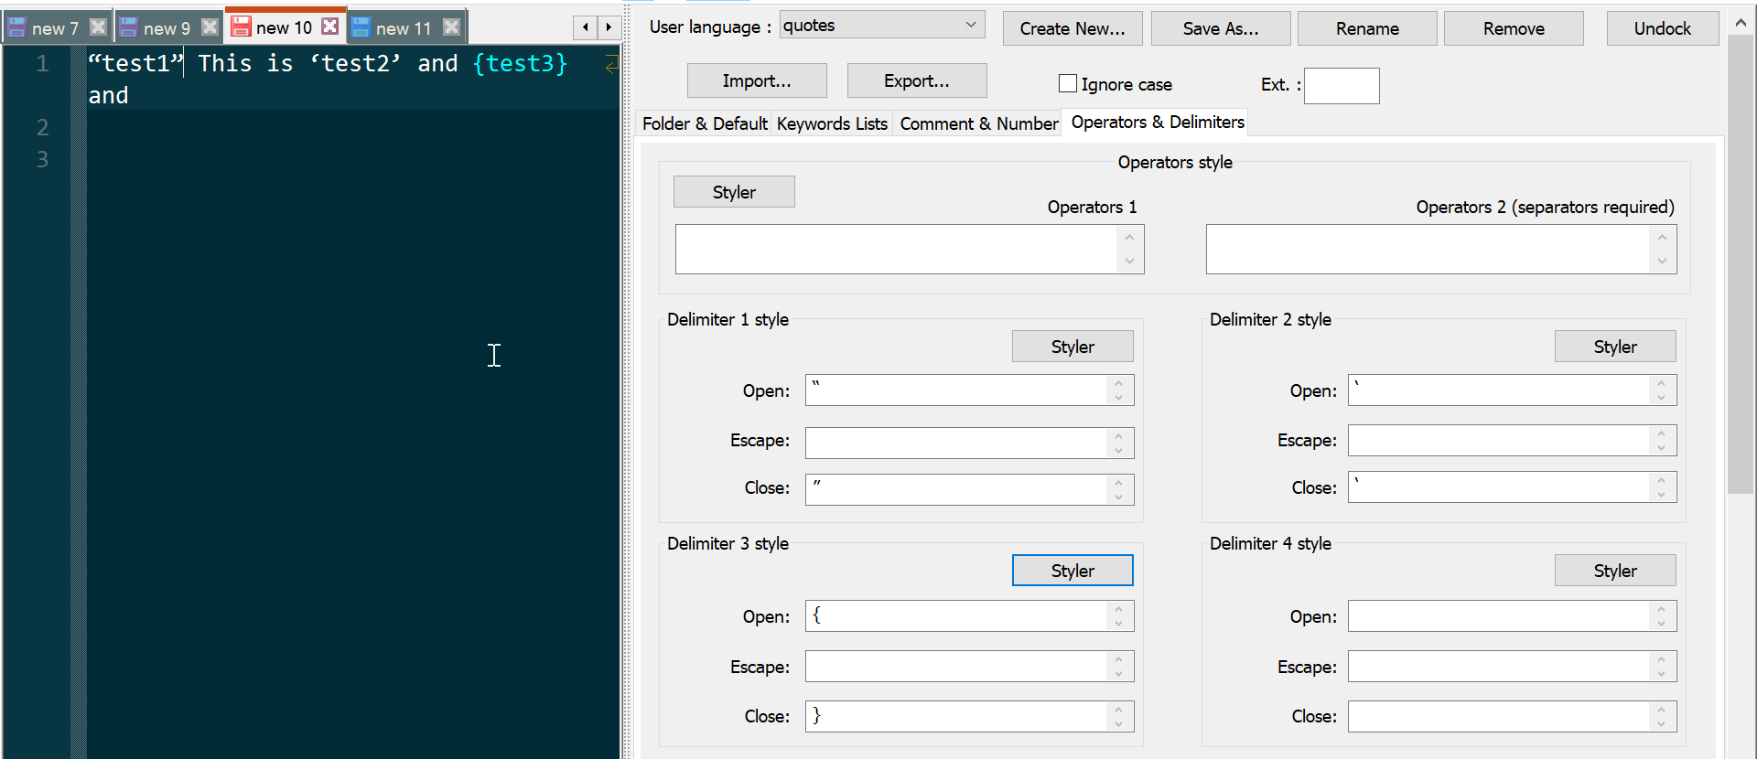Close the new 9 tab
This screenshot has height=759, width=1757.
(x=210, y=27)
